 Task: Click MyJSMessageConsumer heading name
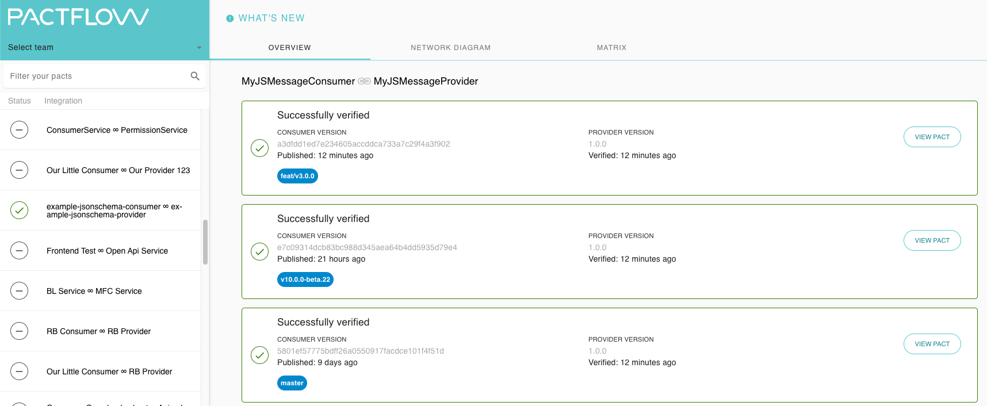click(298, 81)
